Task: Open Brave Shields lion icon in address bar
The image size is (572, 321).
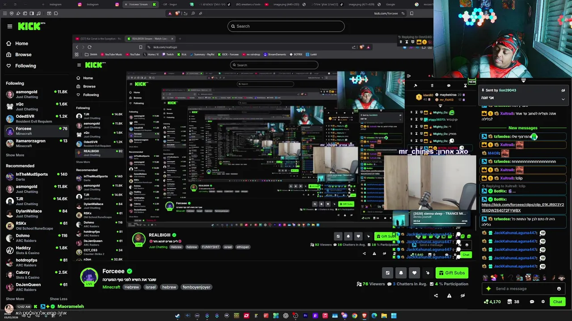Action: (177, 13)
